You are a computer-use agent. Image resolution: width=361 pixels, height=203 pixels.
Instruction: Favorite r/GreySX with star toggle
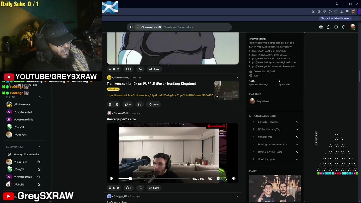[x=39, y=169]
